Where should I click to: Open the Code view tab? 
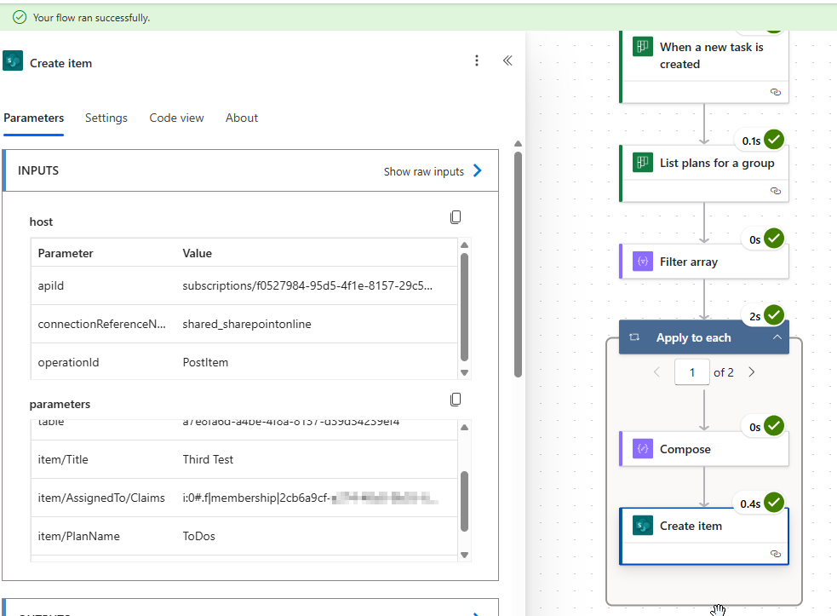(x=177, y=118)
